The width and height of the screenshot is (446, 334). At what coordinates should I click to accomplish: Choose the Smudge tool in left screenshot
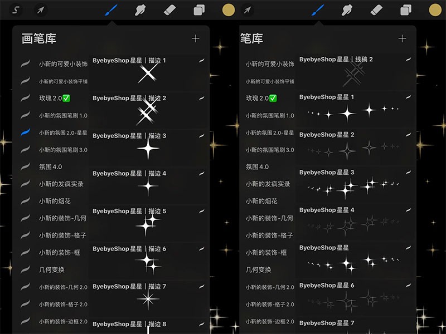pyautogui.click(x=140, y=10)
